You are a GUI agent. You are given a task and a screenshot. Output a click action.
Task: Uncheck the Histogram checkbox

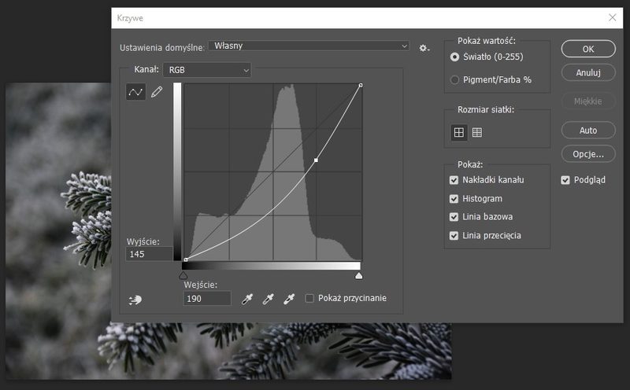(x=454, y=199)
